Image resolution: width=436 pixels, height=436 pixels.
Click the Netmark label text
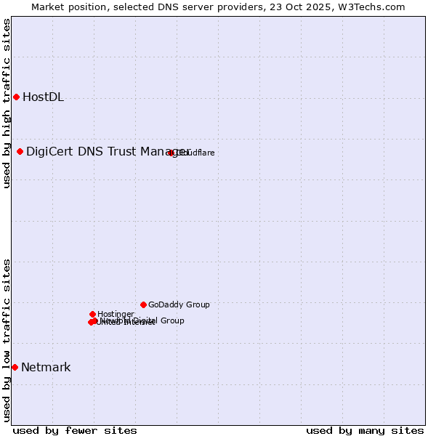coord(46,368)
